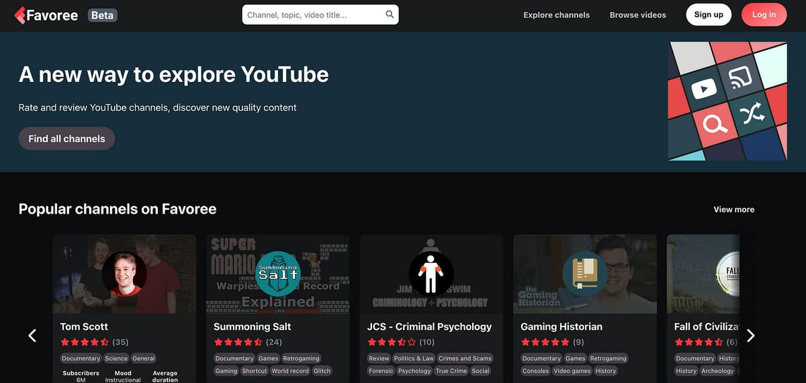
Task: Click the Beta badge
Action: 102,15
